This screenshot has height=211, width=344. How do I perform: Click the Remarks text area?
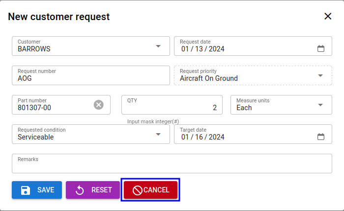point(172,166)
